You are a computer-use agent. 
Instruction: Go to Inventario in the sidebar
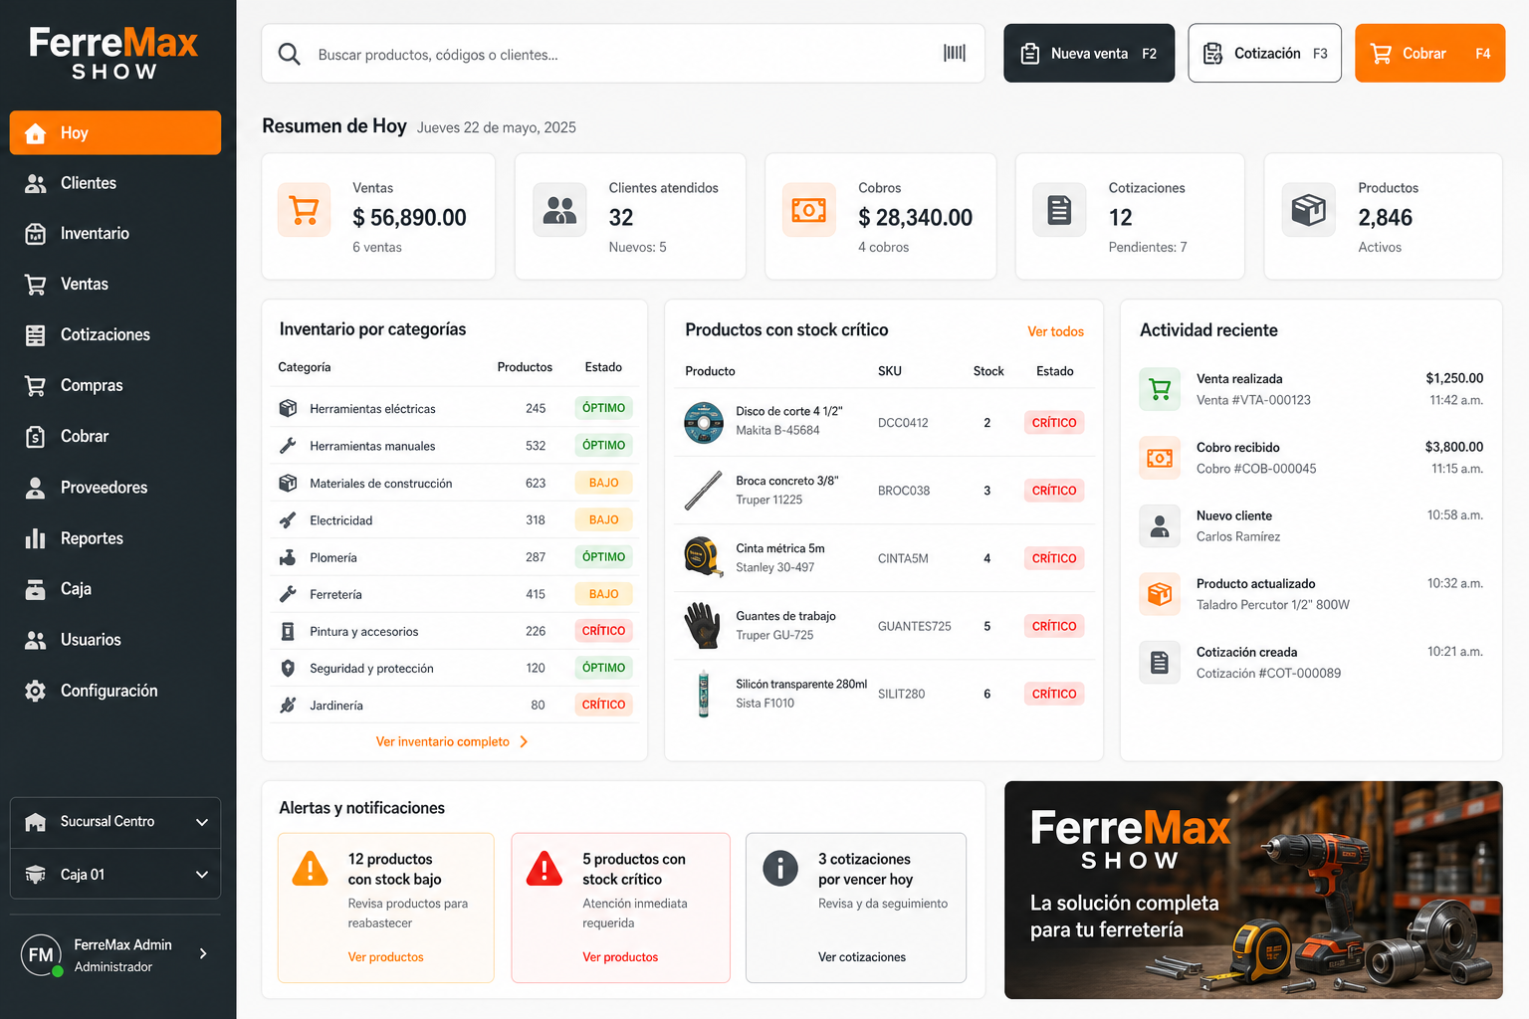[x=115, y=234]
